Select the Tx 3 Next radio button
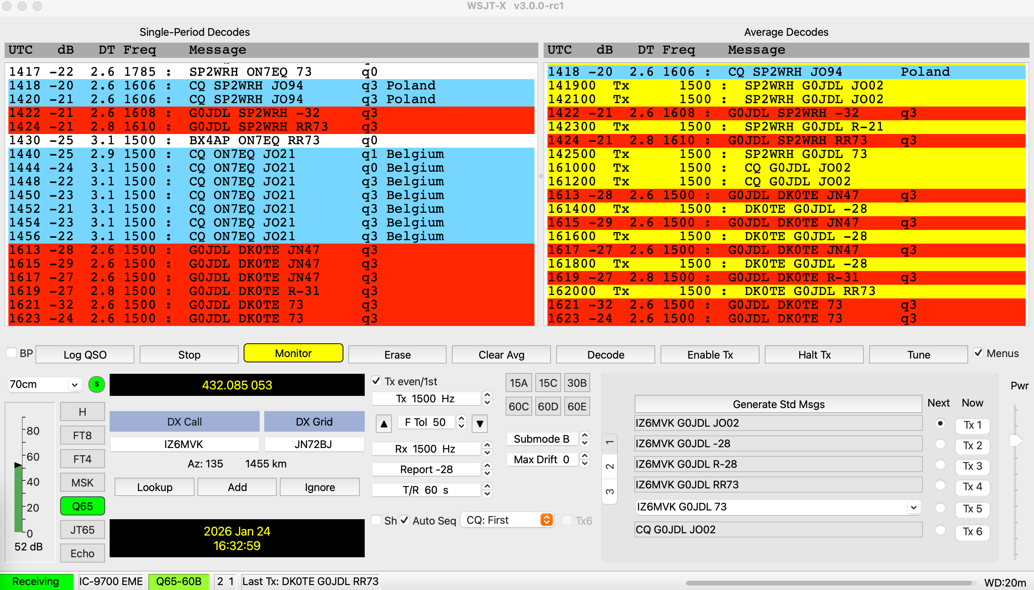 [940, 465]
